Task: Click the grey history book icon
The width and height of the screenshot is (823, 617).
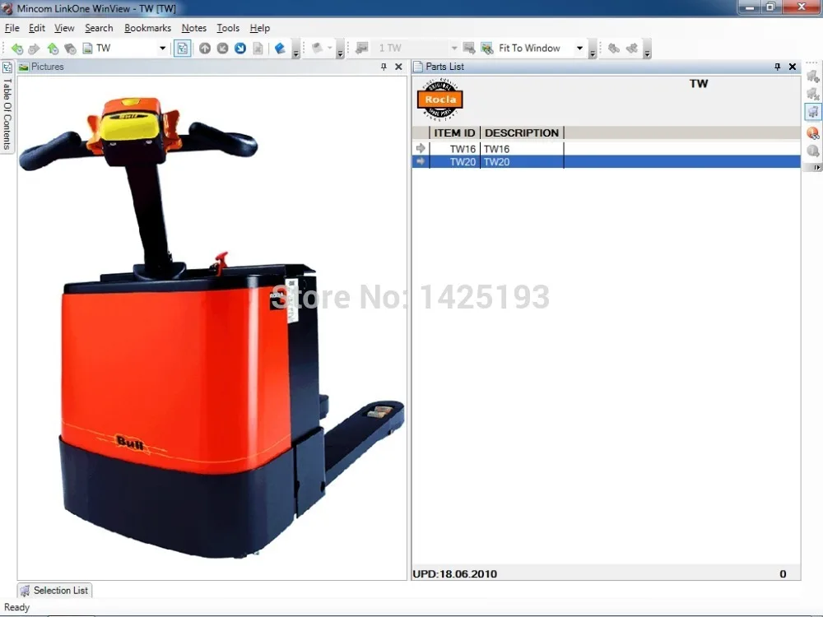Action: pos(70,49)
